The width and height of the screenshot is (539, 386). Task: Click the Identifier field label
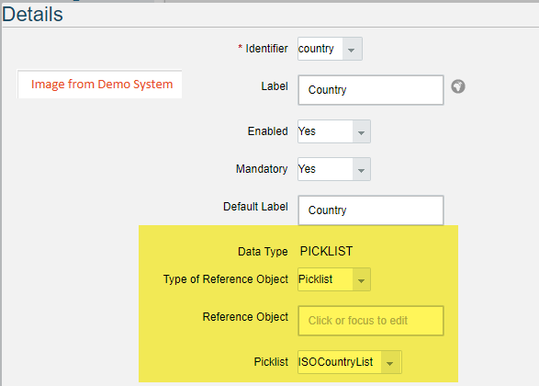(266, 49)
